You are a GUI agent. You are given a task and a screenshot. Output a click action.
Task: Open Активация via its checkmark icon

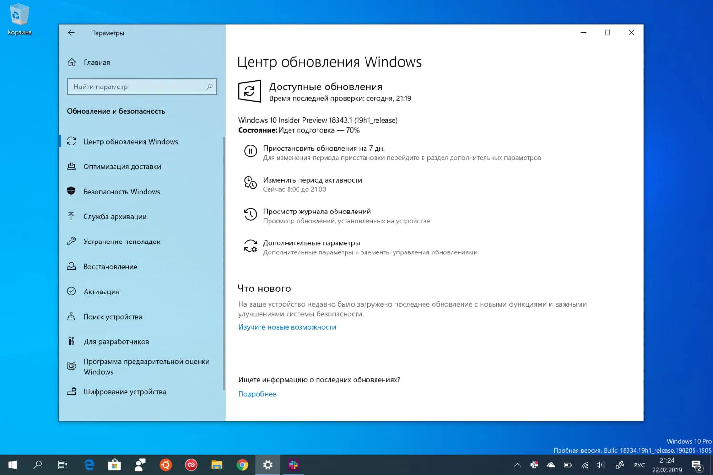pos(71,291)
